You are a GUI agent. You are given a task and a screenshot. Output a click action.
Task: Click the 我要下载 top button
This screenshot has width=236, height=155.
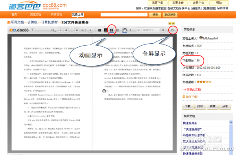pos(158,3)
